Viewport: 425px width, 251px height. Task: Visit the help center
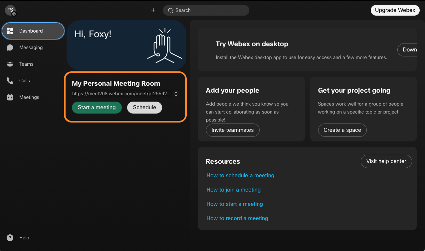click(x=386, y=161)
